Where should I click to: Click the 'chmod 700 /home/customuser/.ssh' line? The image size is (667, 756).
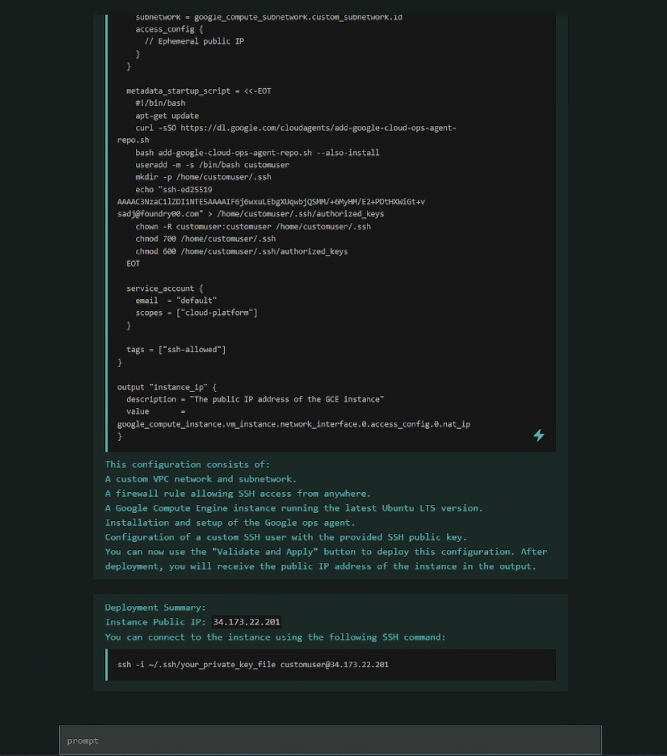point(205,239)
